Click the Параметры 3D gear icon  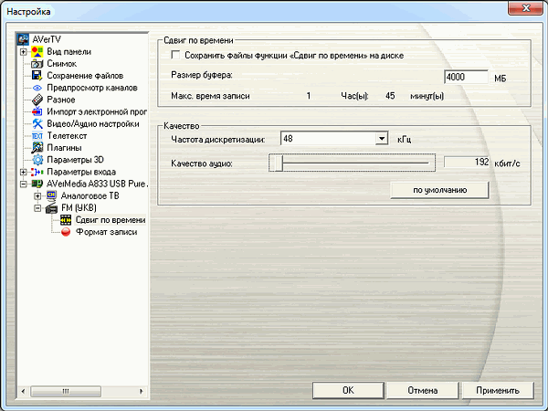(37, 160)
